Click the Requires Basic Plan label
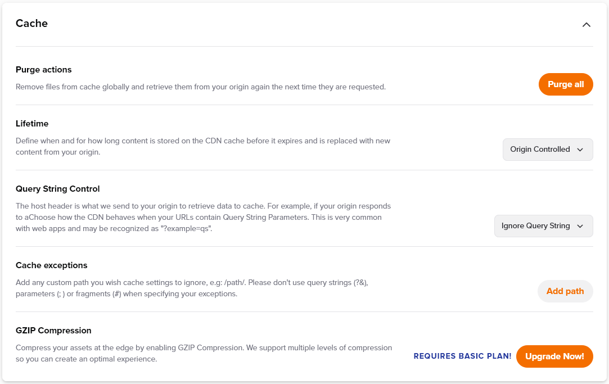This screenshot has width=609, height=384. tap(462, 356)
